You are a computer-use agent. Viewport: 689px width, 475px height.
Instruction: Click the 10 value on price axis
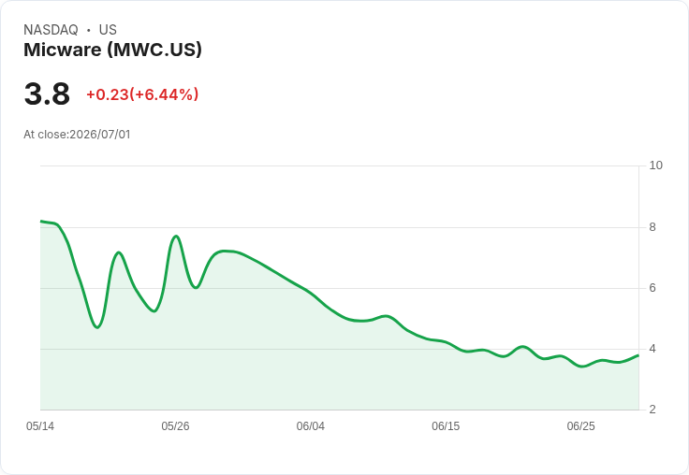655,166
